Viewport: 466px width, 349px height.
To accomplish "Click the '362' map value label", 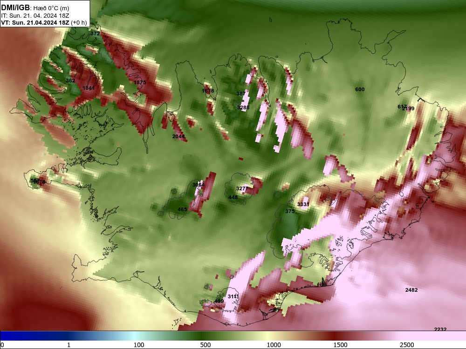I will click(70, 81).
